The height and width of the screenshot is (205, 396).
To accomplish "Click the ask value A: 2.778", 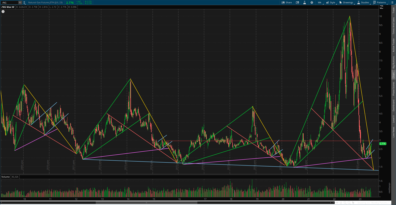I will coord(88,4).
